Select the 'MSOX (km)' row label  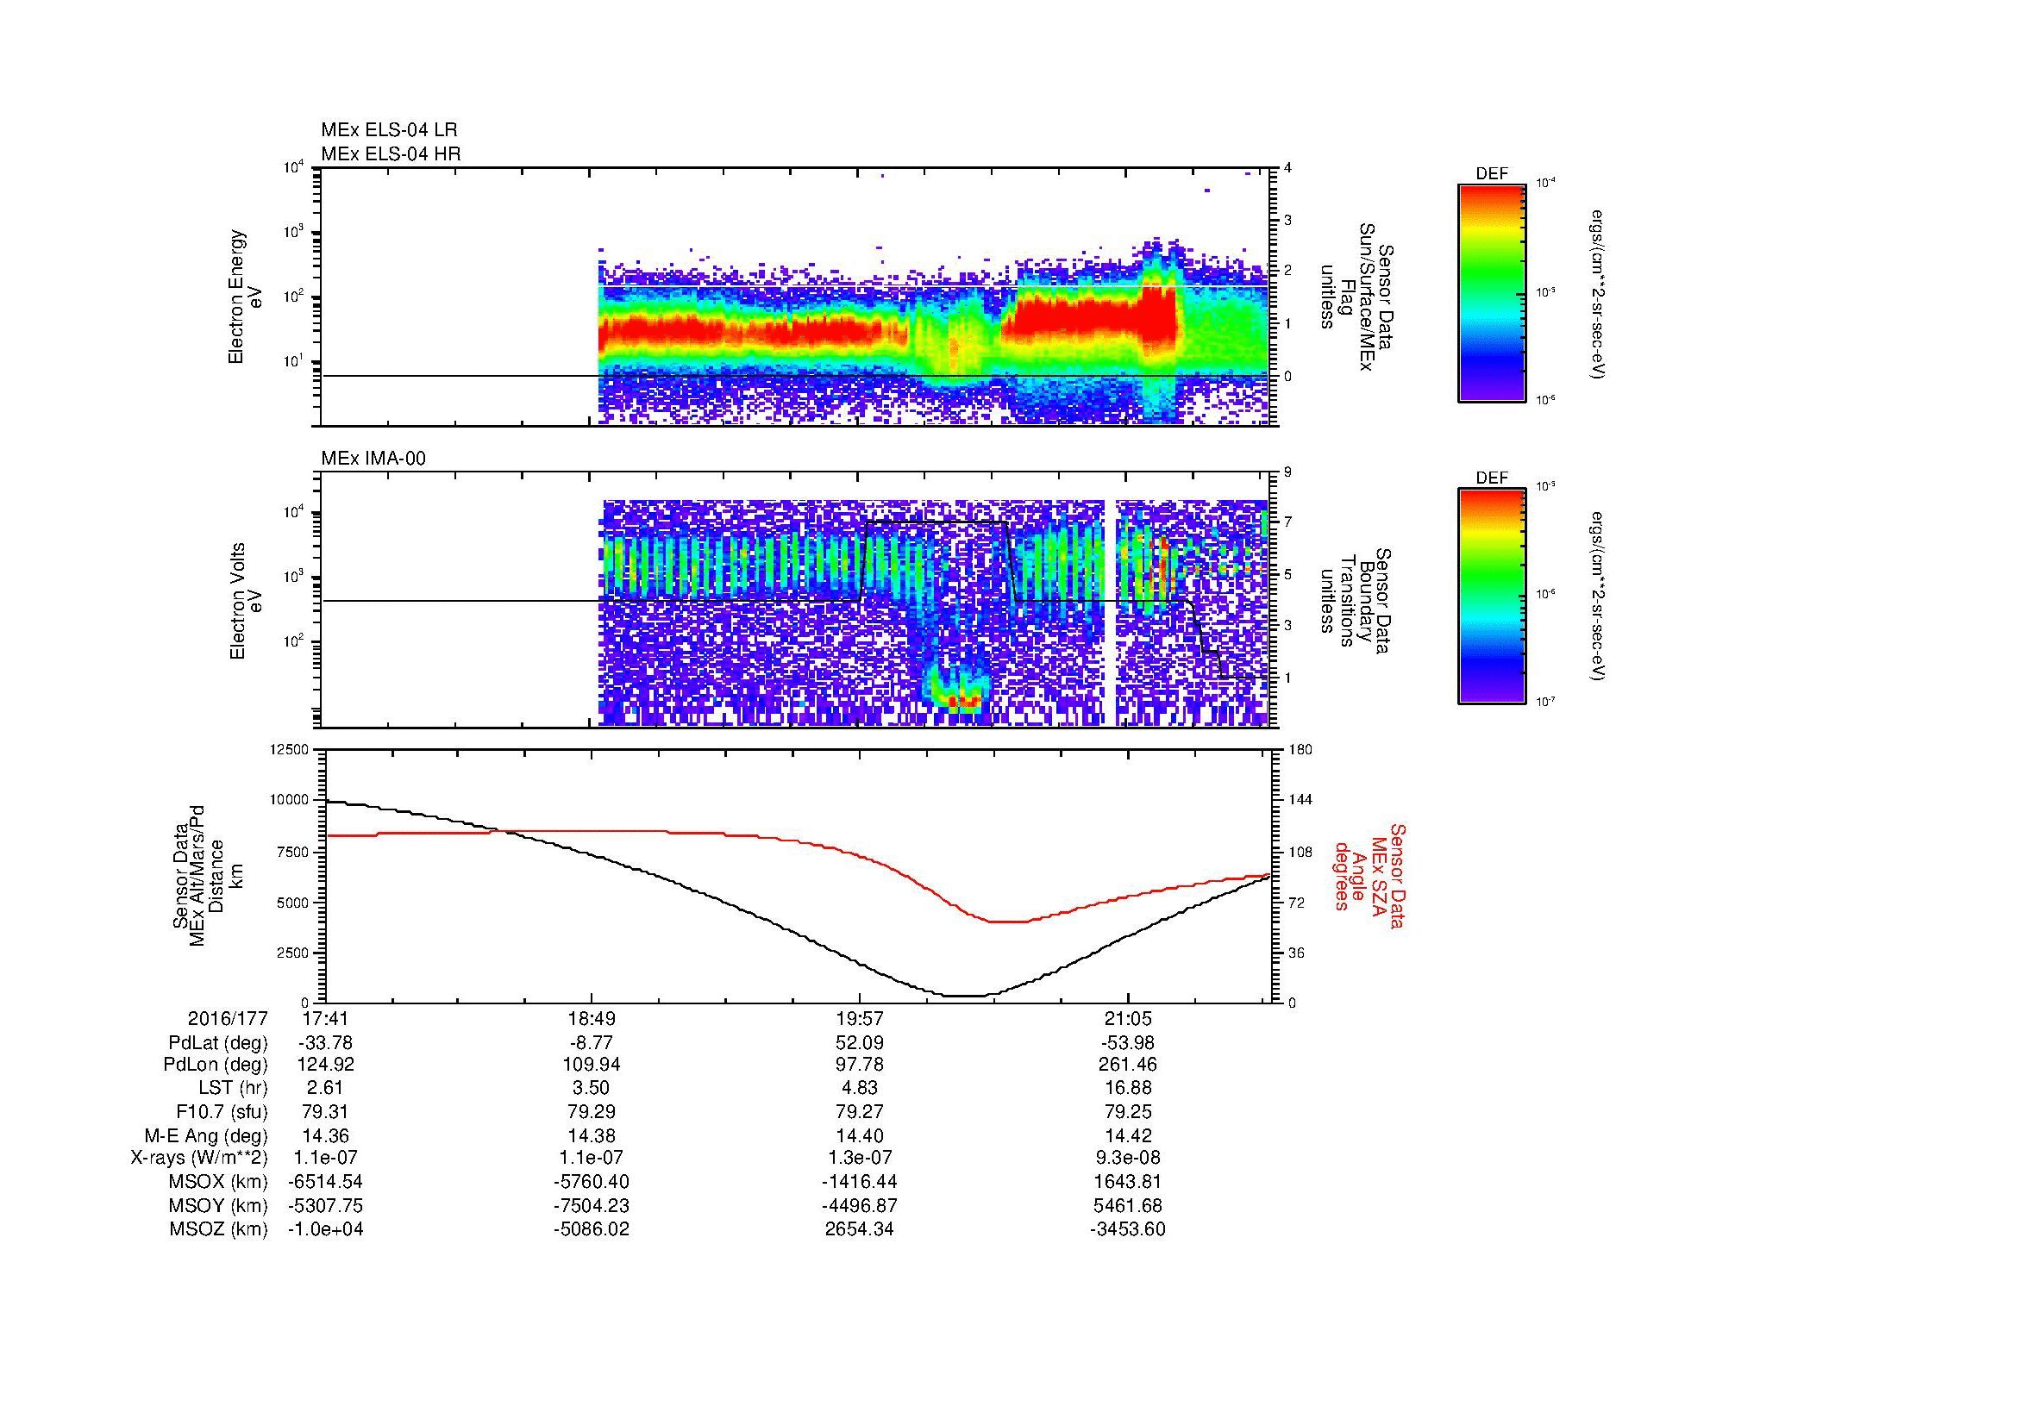tap(219, 1182)
